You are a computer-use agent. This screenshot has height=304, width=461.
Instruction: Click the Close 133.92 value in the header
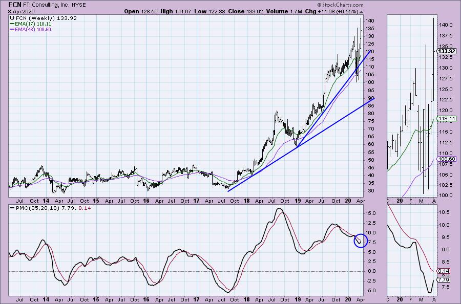pyautogui.click(x=245, y=11)
